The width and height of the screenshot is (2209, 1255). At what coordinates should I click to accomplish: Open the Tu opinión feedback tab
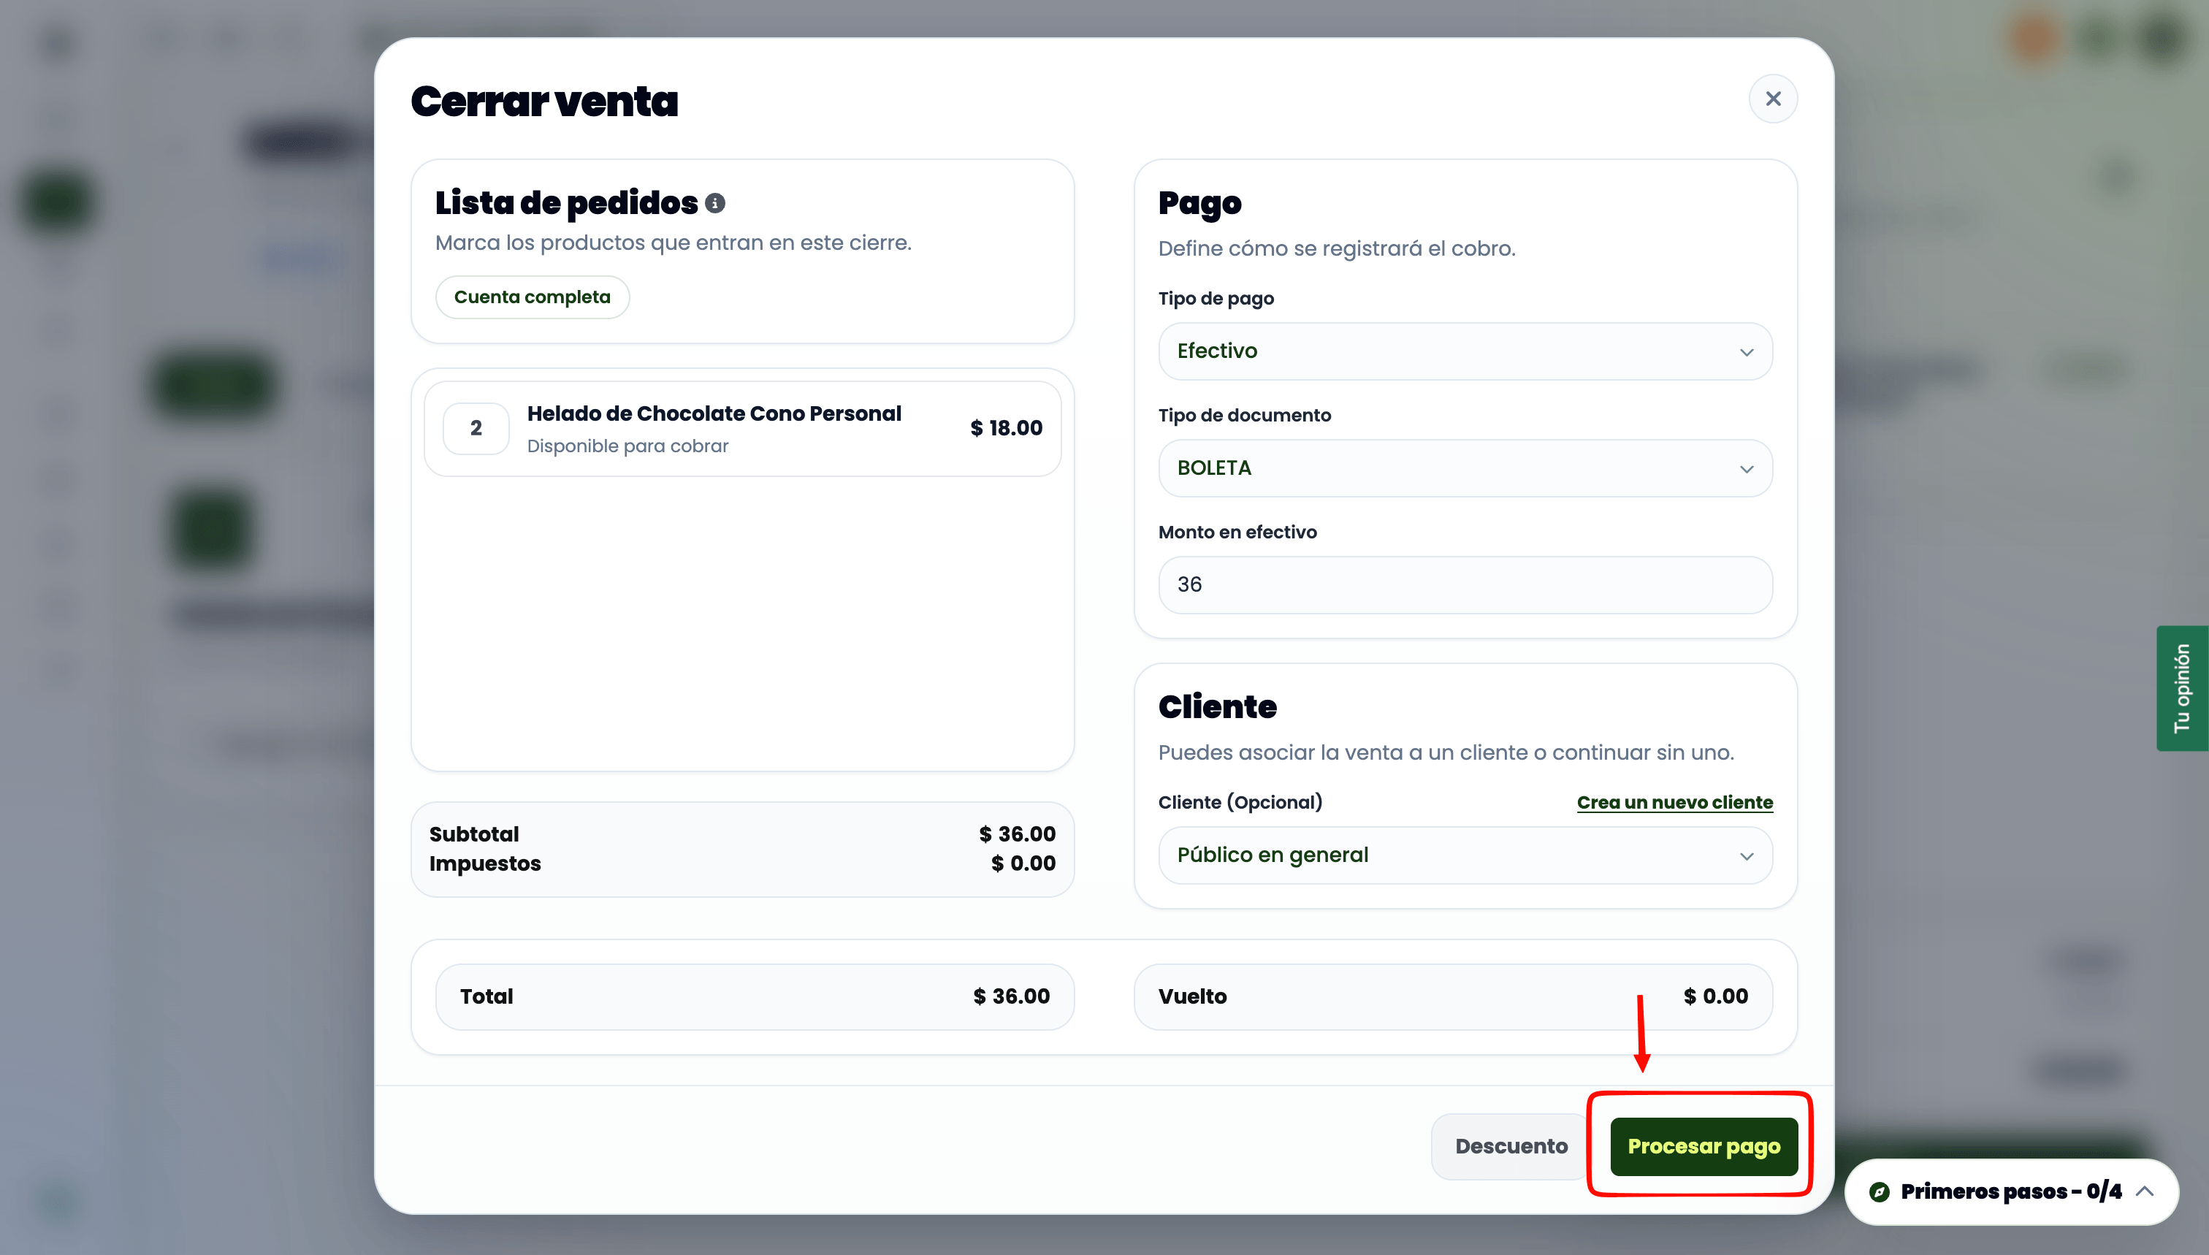pyautogui.click(x=2182, y=688)
